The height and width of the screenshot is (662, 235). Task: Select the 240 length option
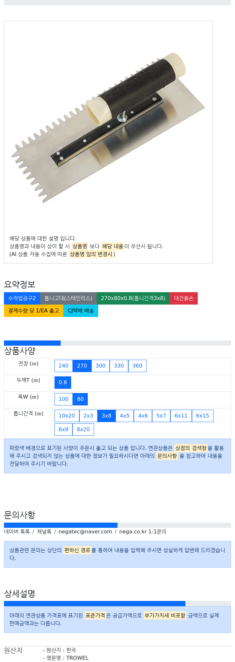(64, 366)
